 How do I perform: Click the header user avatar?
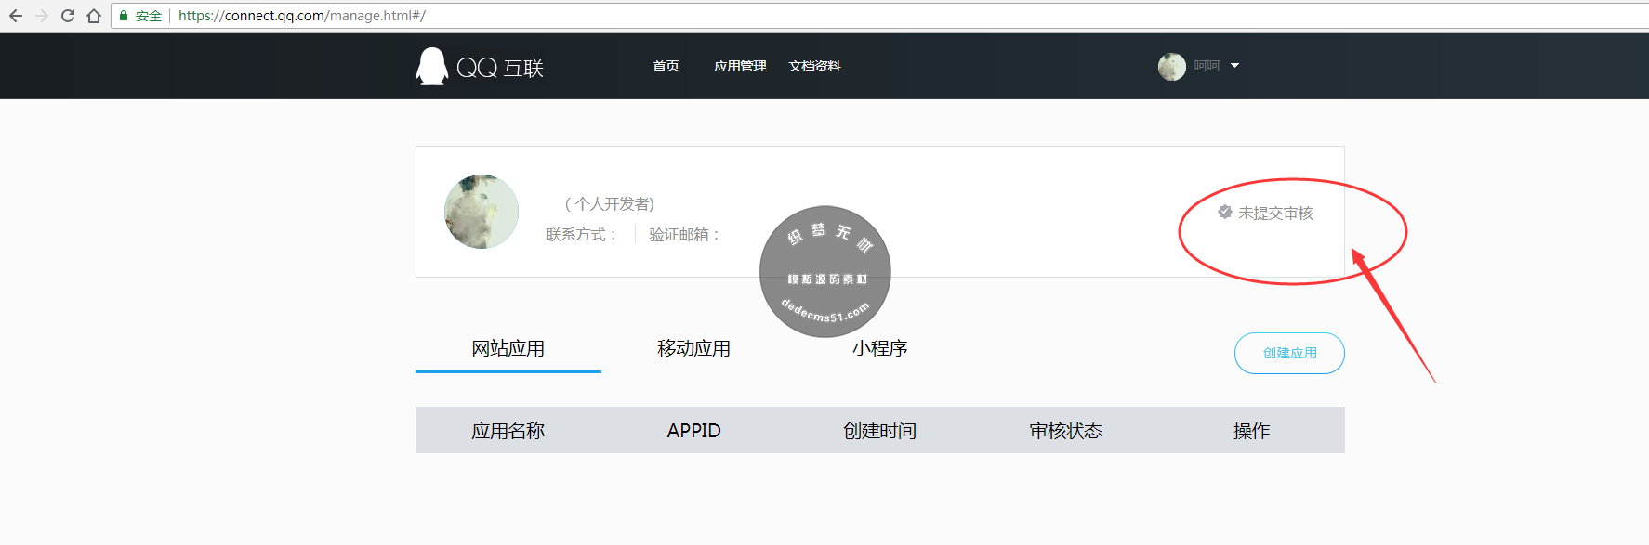tap(1172, 66)
